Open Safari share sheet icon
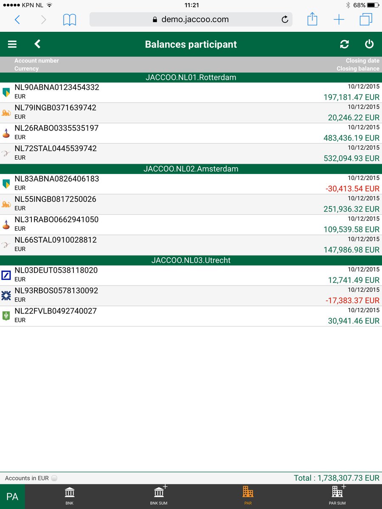Screen dimensions: 382x509 (x=312, y=19)
